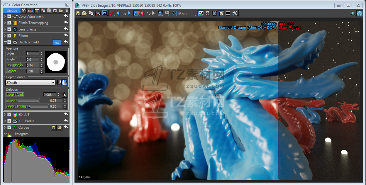Click the camera icon in Color Correction toolbar
Image resolution: width=366 pixels, height=185 pixels.
(x=24, y=11)
